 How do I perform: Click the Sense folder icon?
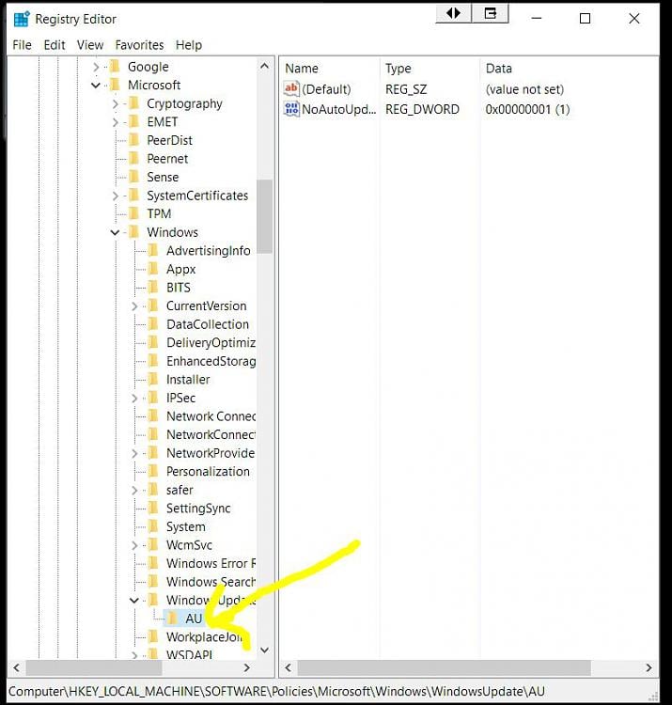[x=134, y=177]
